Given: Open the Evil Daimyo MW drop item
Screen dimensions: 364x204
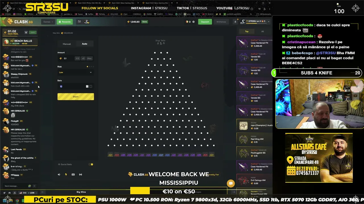Looking at the screenshot, I should click(x=255, y=180).
